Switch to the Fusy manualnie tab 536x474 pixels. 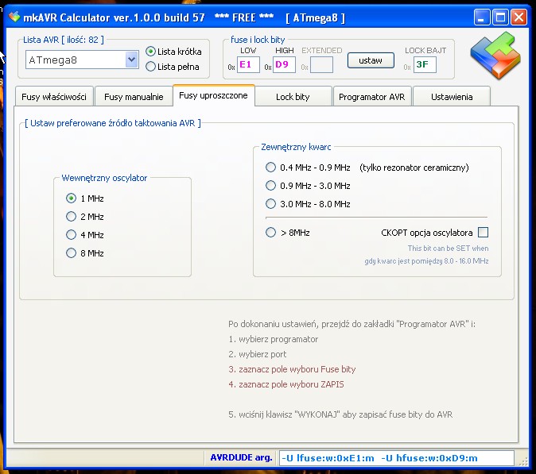pos(134,97)
